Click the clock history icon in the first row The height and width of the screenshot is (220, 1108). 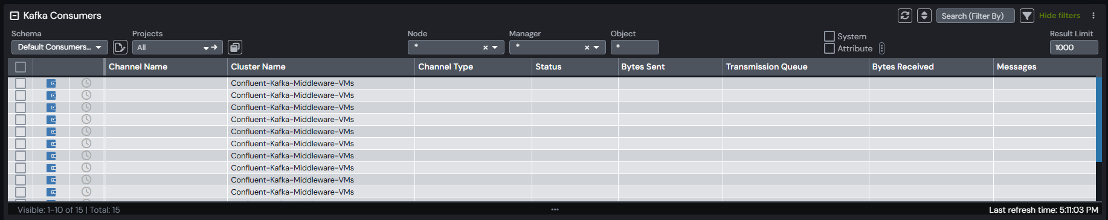(x=86, y=83)
